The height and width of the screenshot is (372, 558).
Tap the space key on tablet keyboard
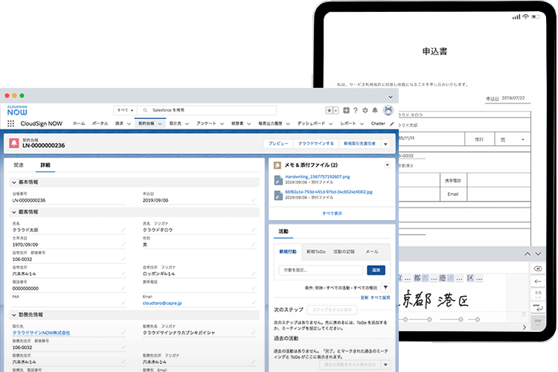point(538,295)
